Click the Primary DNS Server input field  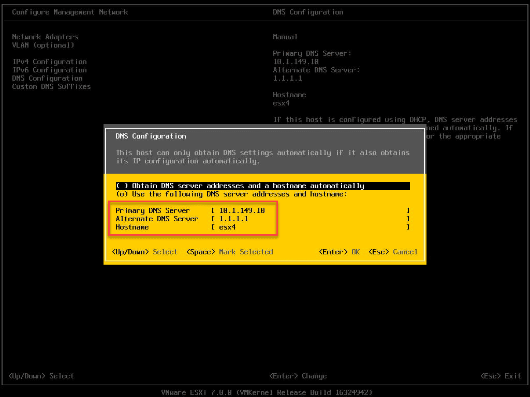click(311, 211)
